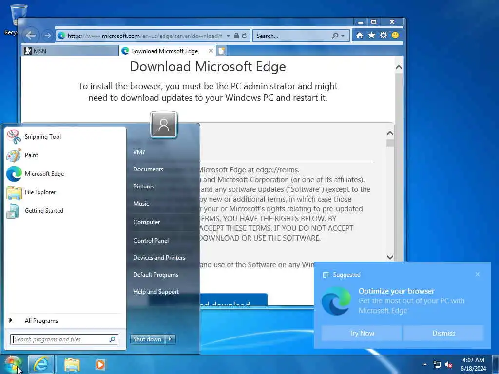
Task: Open the File Explorer taskbar icon
Action: tap(72, 365)
